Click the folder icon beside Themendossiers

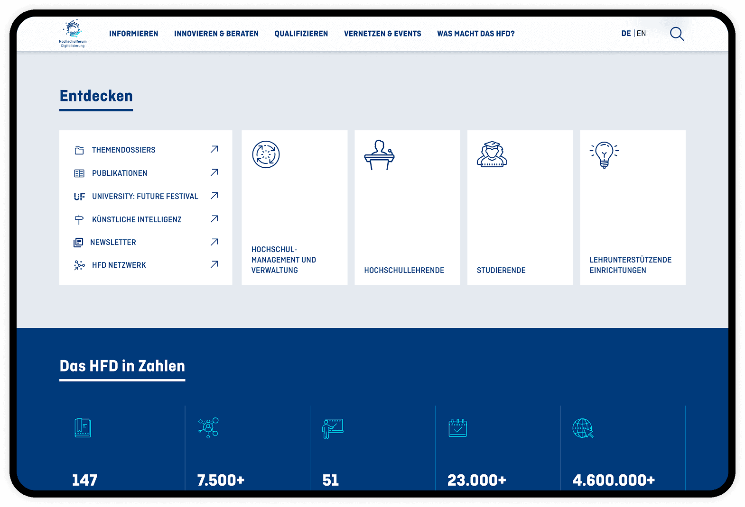tap(79, 150)
